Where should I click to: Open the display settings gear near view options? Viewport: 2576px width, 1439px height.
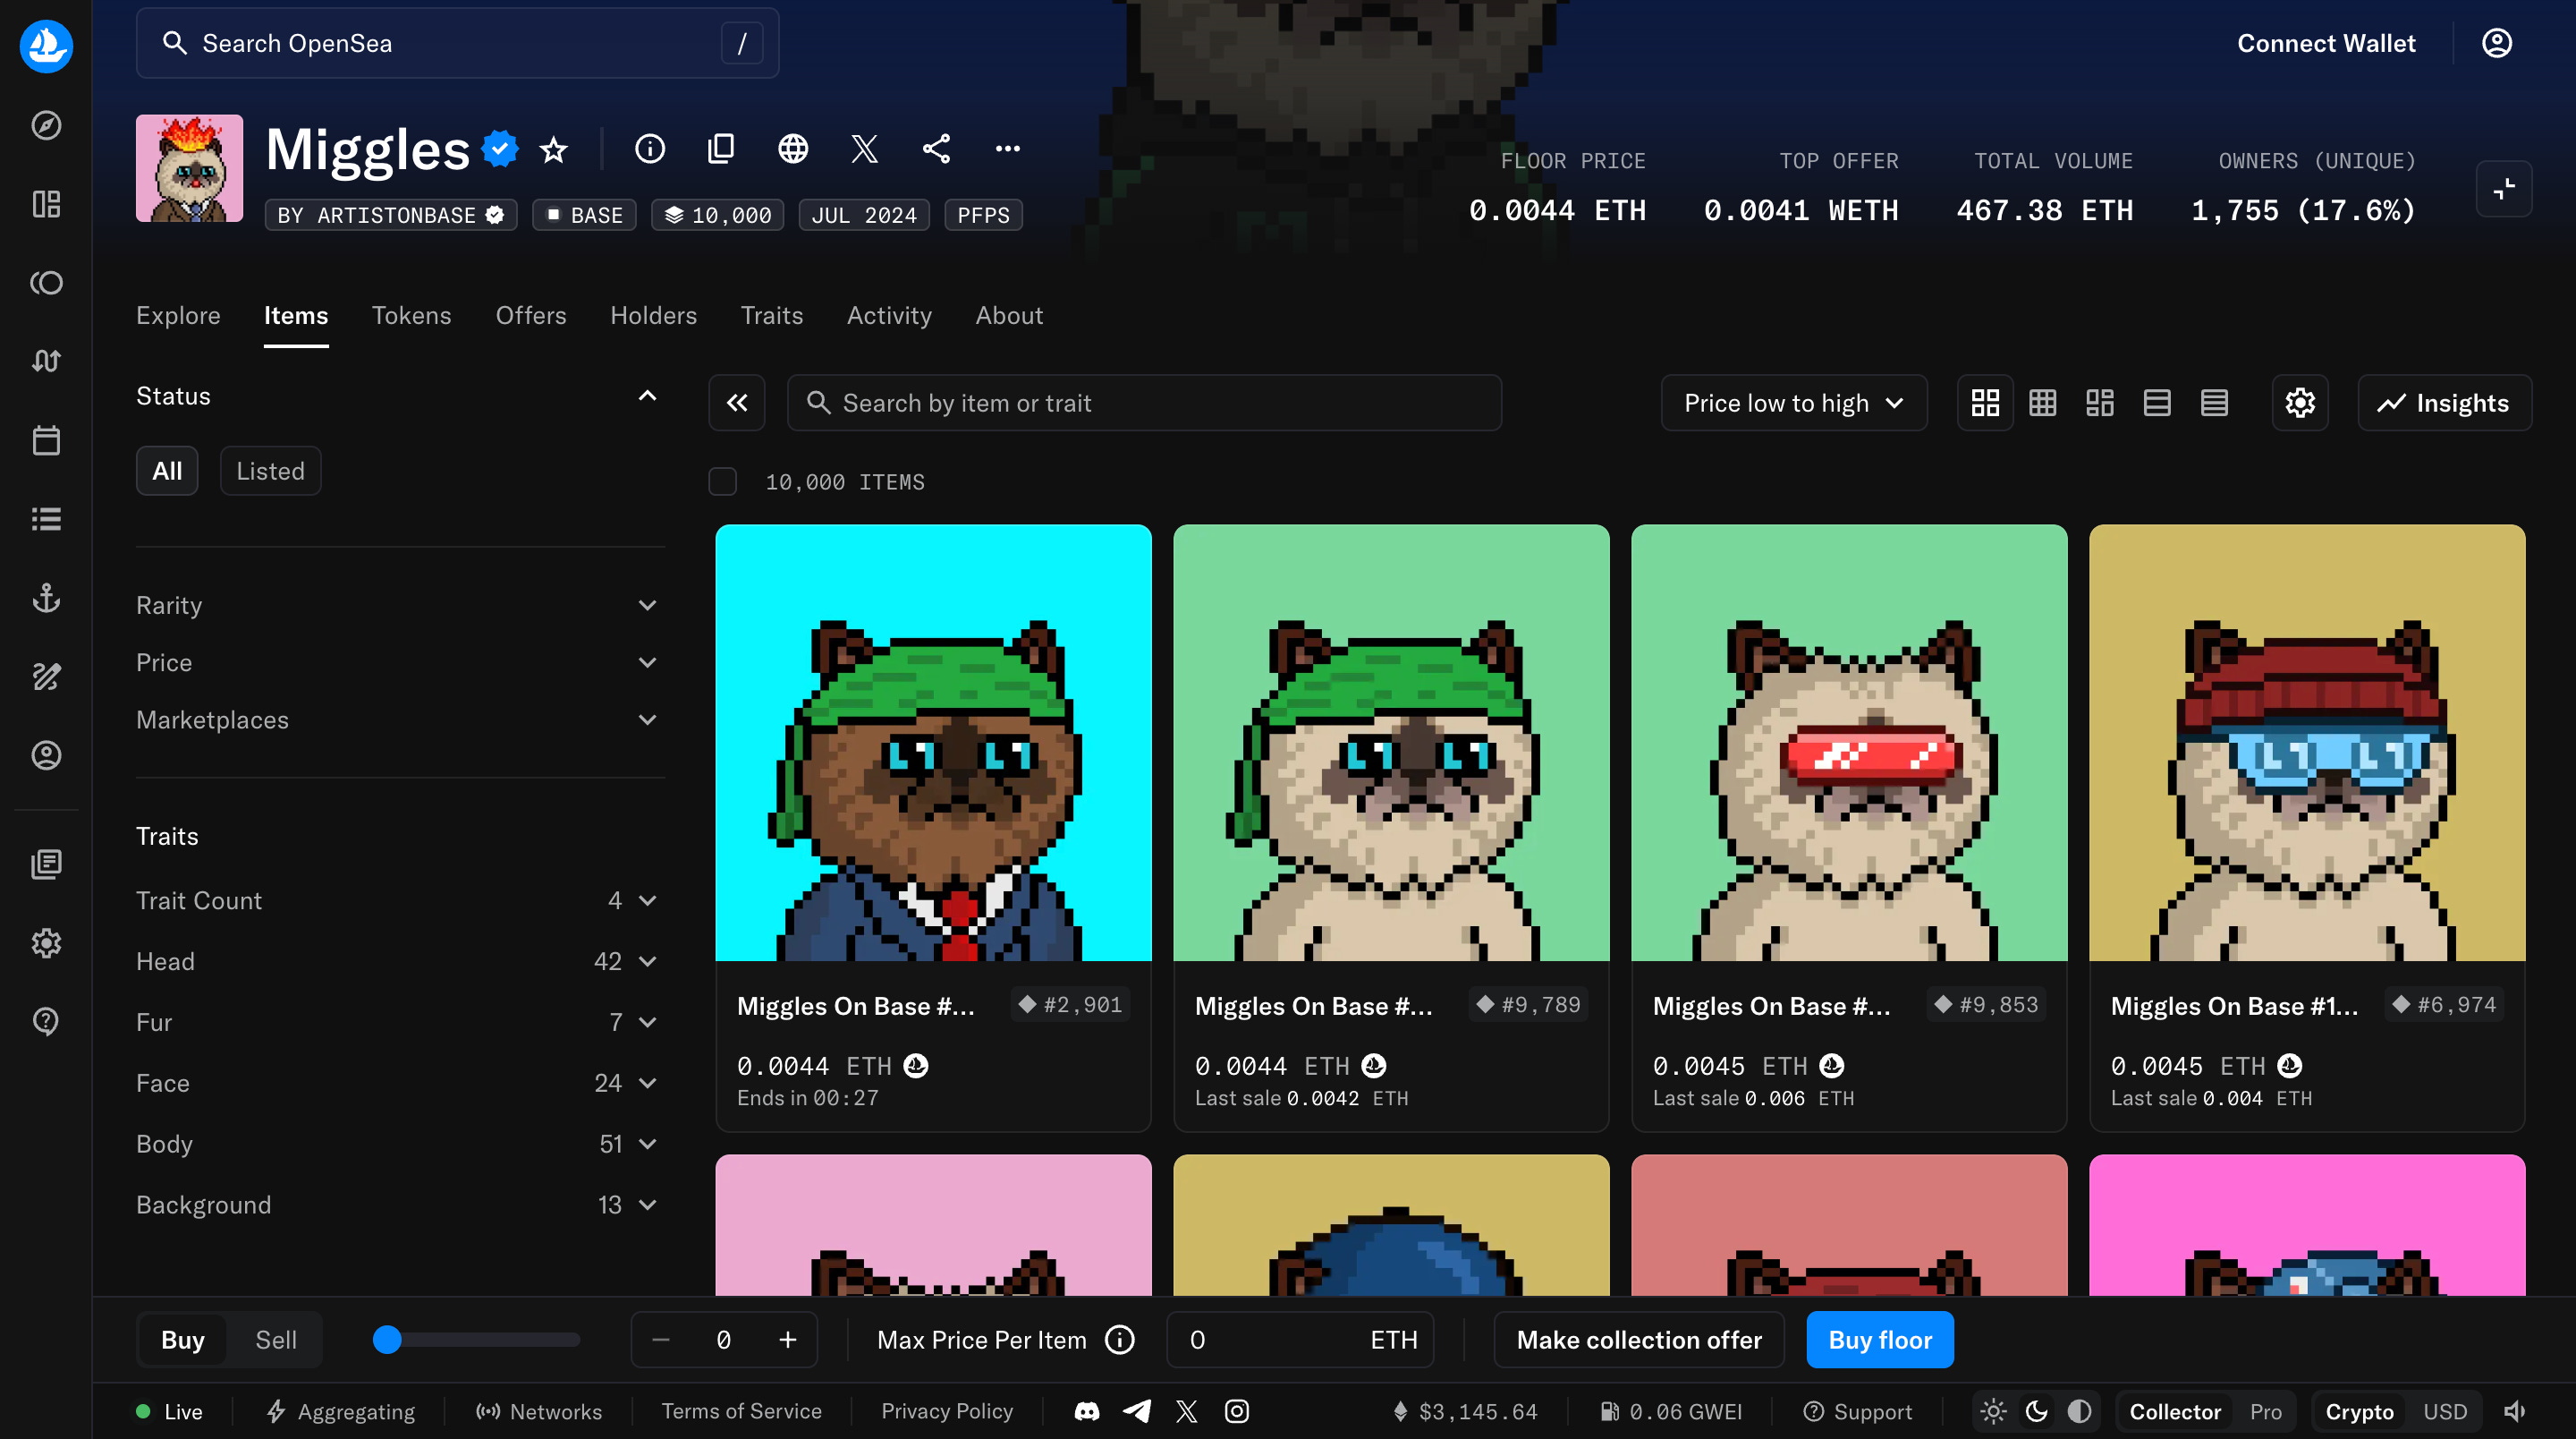(2300, 403)
